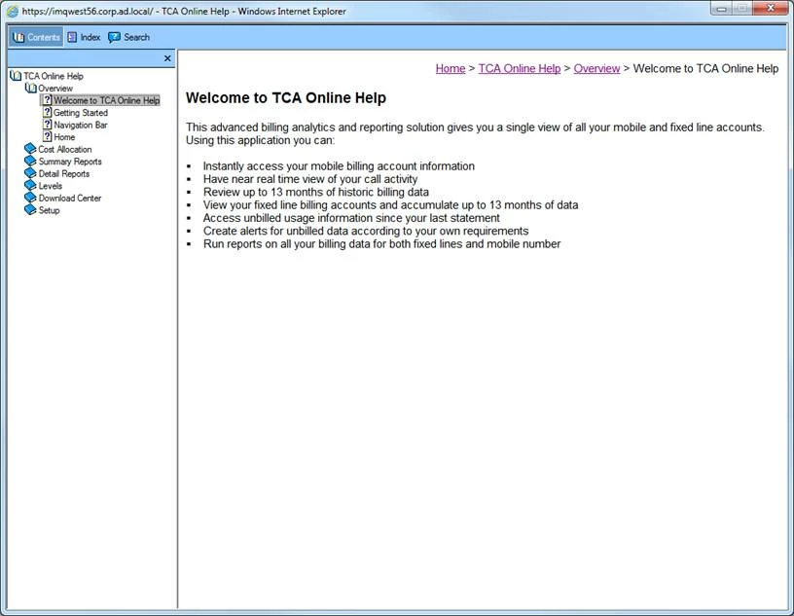Screen dimensions: 794x616
Task: Close the contents pane with the X
Action: (x=167, y=58)
